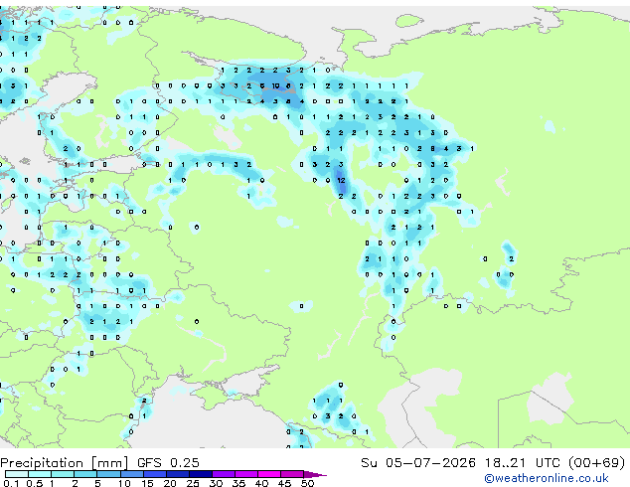Select the 5 mm legend color swatch
The width and height of the screenshot is (630, 487).
tap(108, 474)
